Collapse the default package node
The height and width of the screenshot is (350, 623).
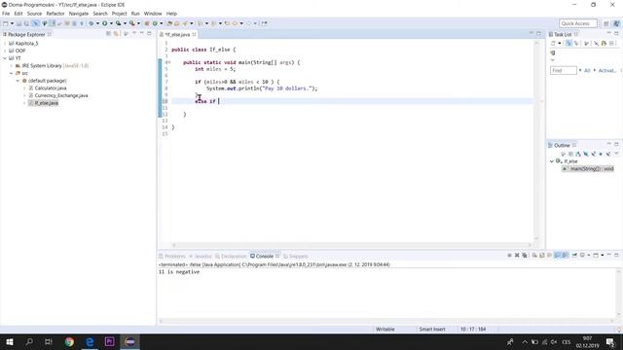point(18,81)
